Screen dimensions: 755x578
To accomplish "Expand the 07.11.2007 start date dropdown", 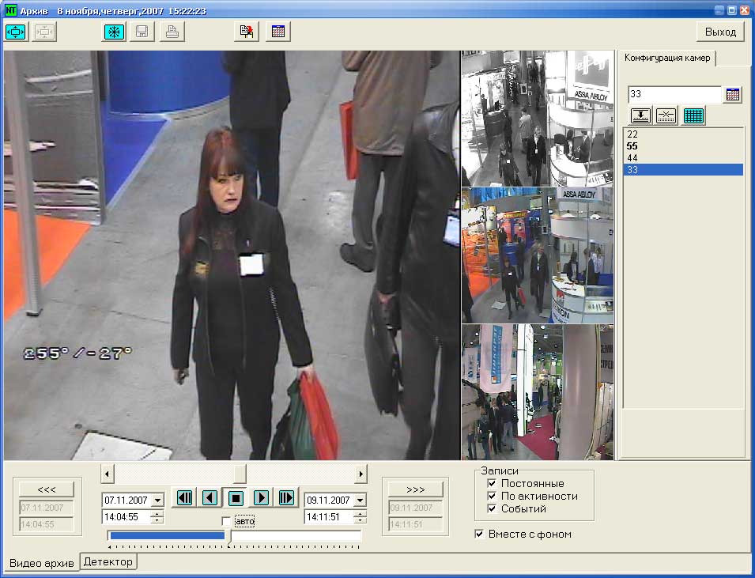I will 157,500.
